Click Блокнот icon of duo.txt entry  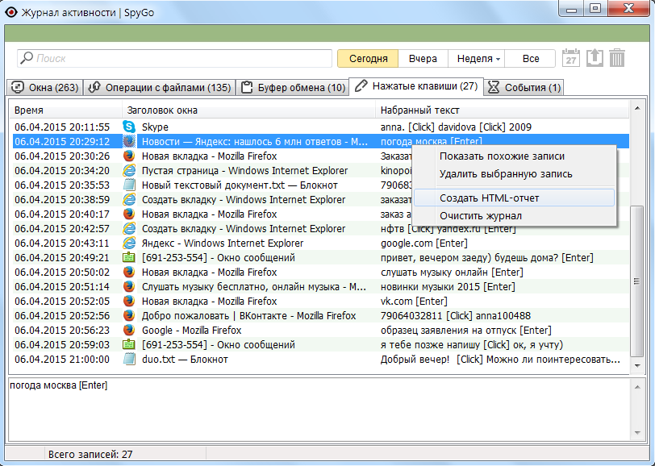point(129,359)
